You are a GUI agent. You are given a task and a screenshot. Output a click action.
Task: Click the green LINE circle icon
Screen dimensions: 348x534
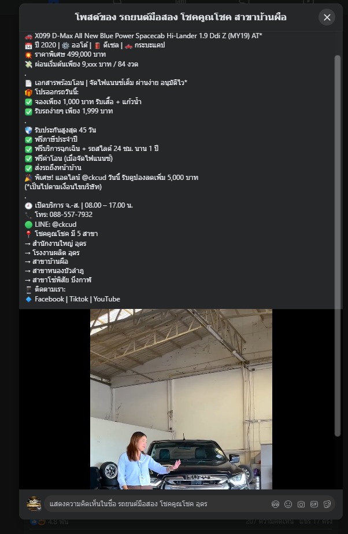tap(28, 224)
